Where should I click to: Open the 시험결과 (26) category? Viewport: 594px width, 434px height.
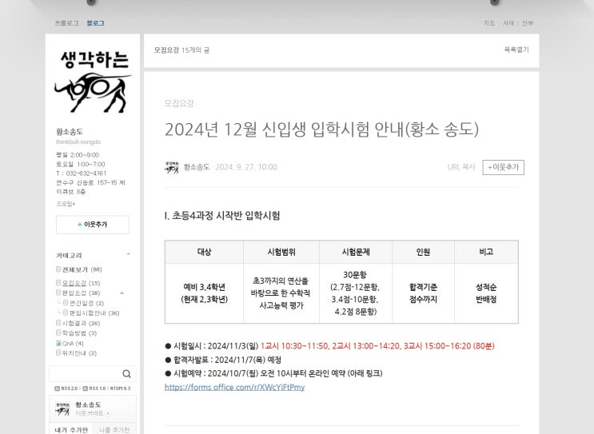pos(81,323)
